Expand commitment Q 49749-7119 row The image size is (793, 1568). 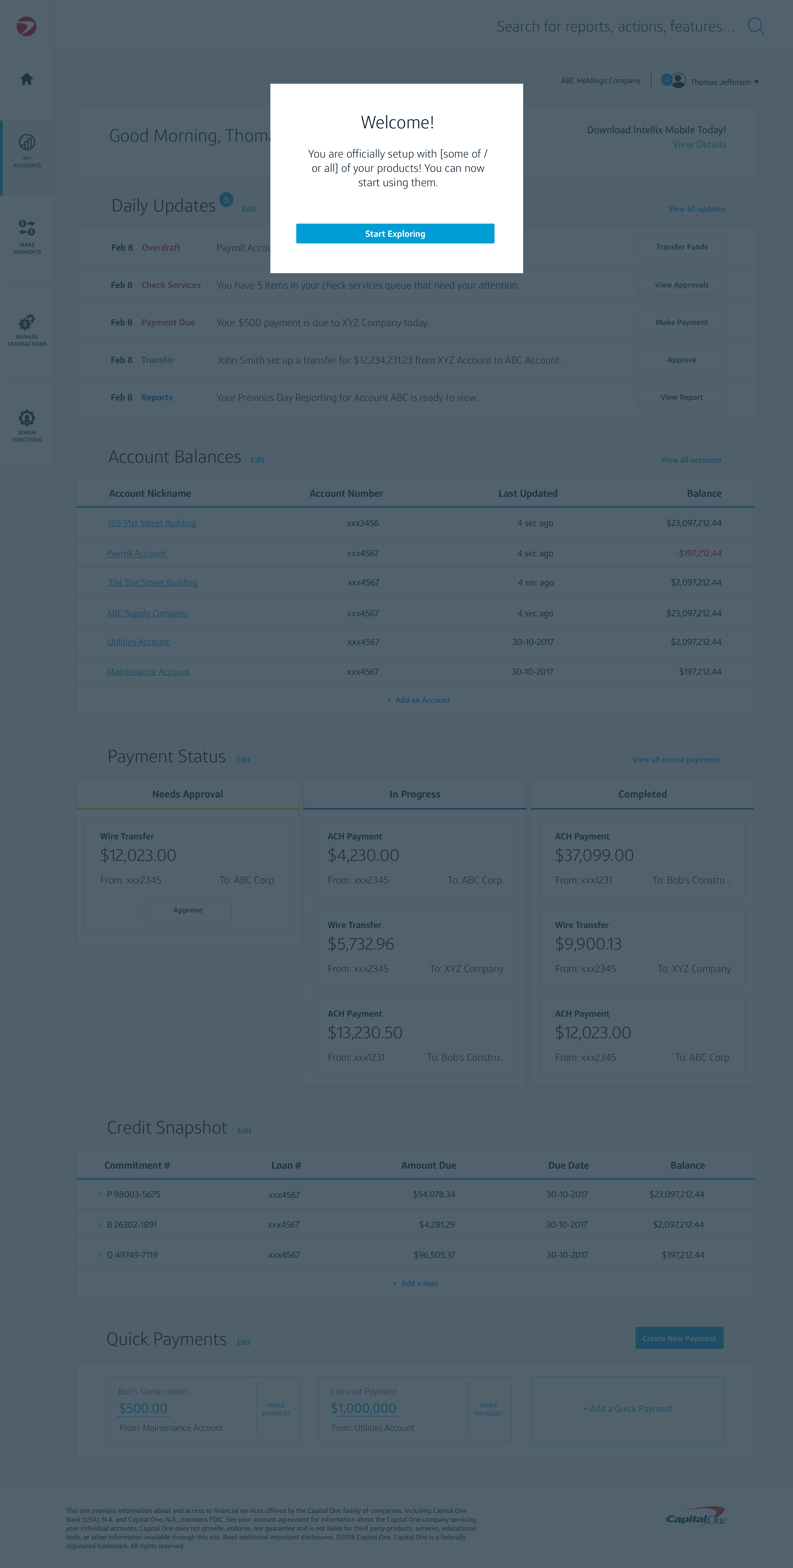tap(100, 1255)
